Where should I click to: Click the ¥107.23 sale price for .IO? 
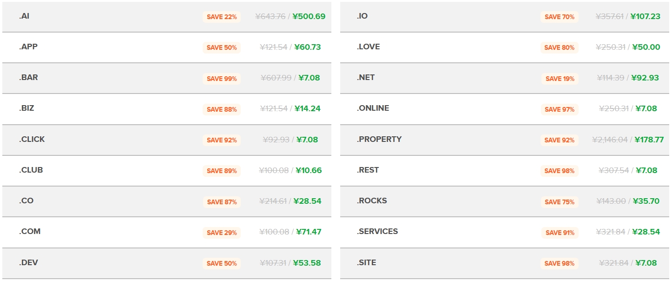tap(646, 16)
